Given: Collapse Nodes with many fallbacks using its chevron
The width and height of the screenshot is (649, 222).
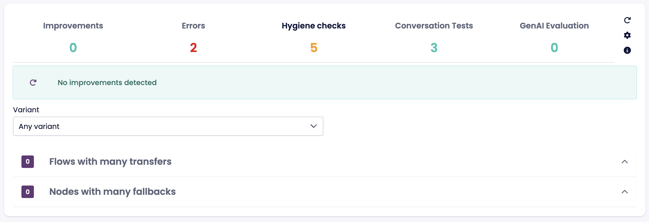Looking at the screenshot, I should click(625, 192).
